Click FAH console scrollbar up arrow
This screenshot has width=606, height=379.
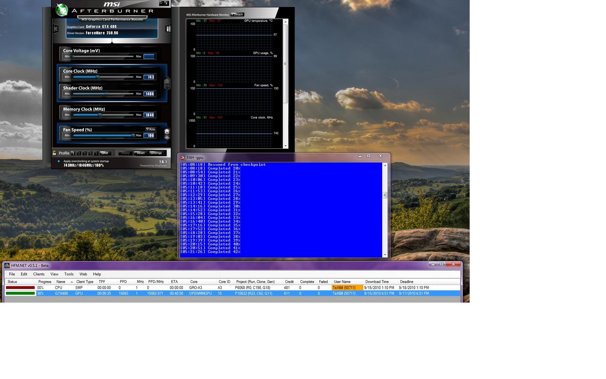tap(385, 165)
